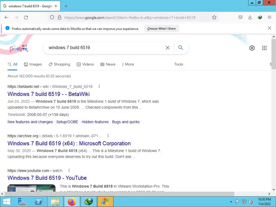
Task: Switch to the Shopping results tab
Action: (x=59, y=64)
